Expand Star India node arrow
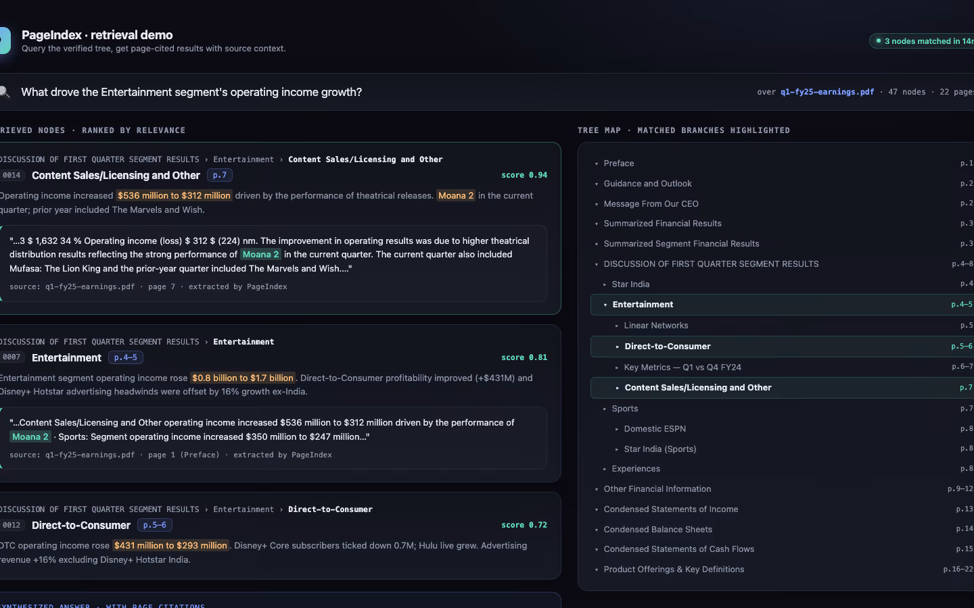 tap(605, 284)
